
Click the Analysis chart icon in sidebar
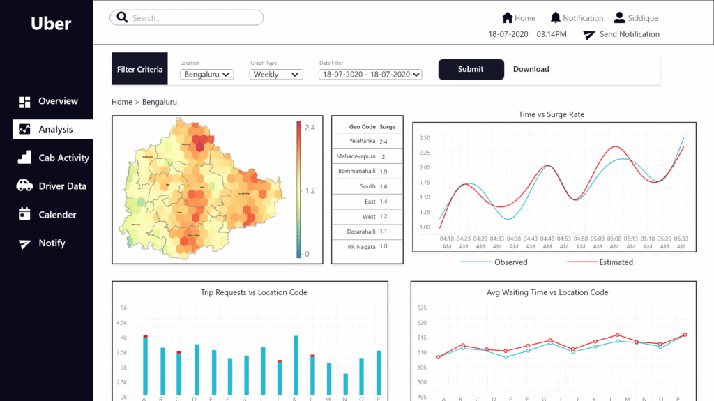(x=24, y=129)
